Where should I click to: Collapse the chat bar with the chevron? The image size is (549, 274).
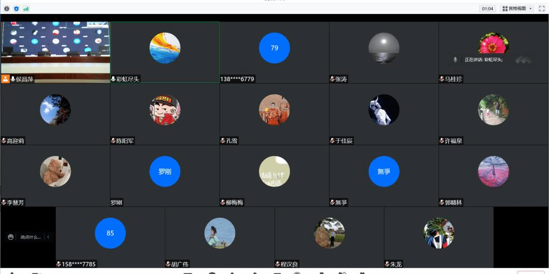(x=48, y=237)
